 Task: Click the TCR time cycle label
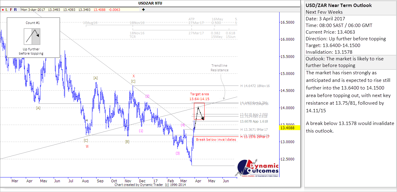click(133, 37)
